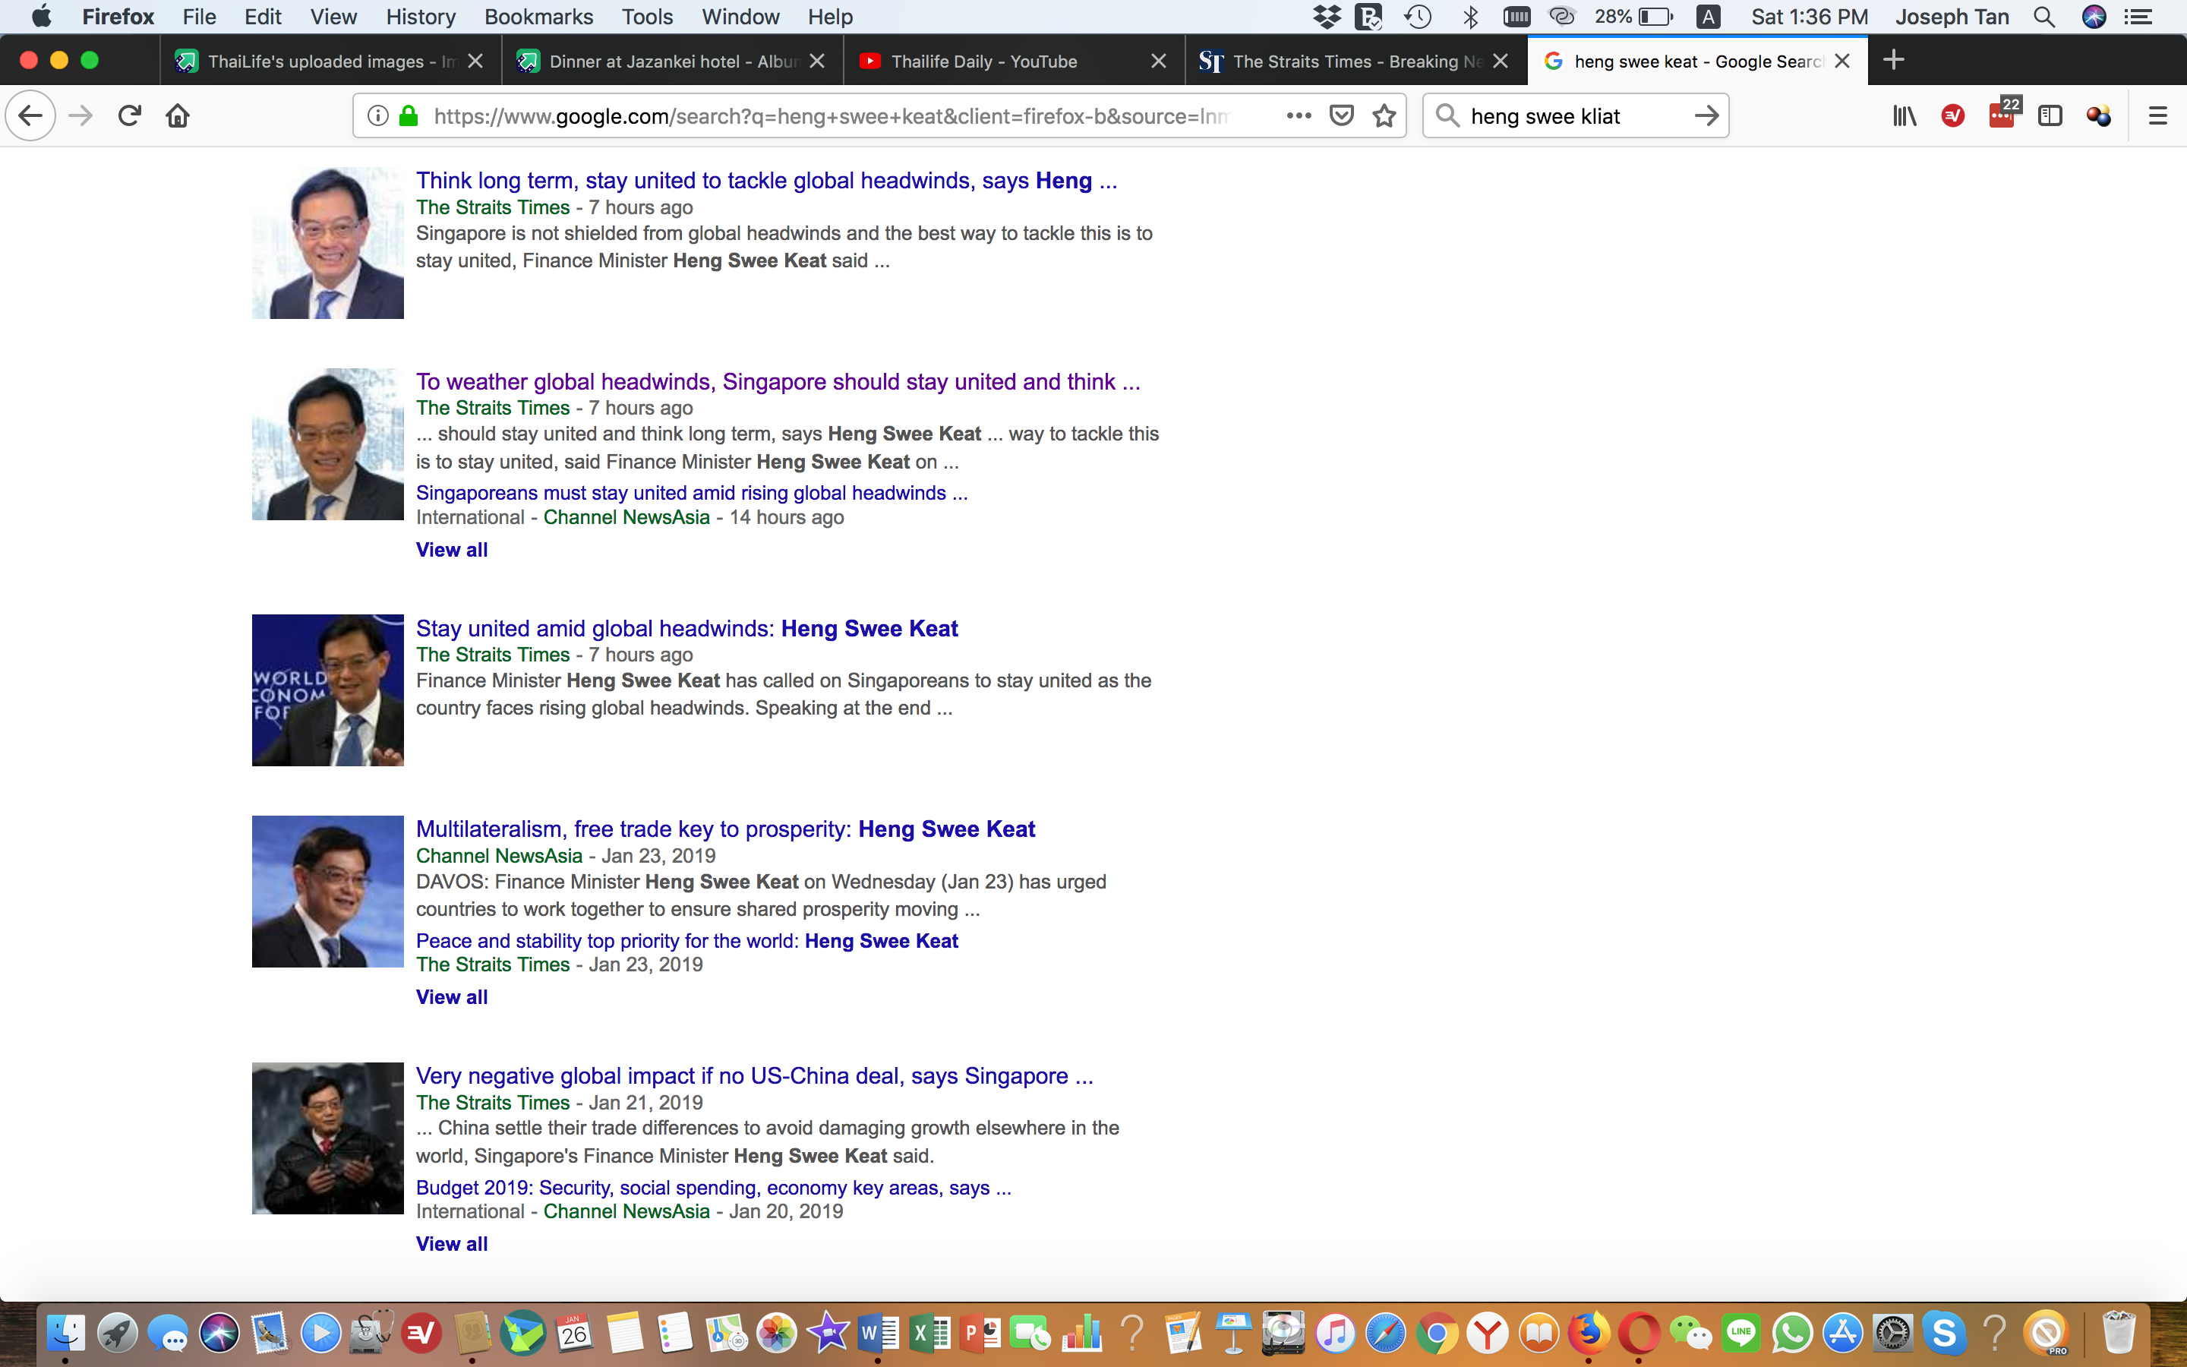Viewport: 2187px width, 1367px height.
Task: Close the Thailife Daily YouTube tab
Action: [x=1159, y=61]
